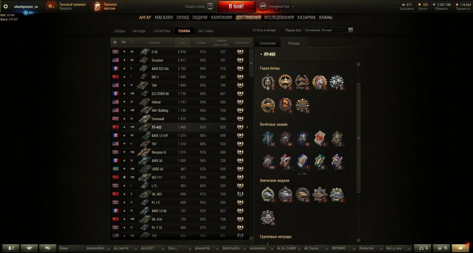Click the create platoon icon
Viewport: 473px width, 253px height.
210,6
